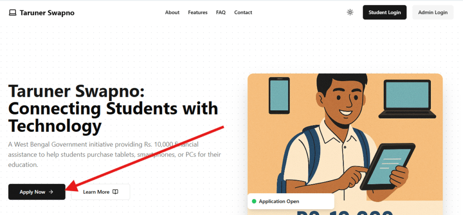Click the Learn More text label
The width and height of the screenshot is (463, 215).
tap(96, 192)
